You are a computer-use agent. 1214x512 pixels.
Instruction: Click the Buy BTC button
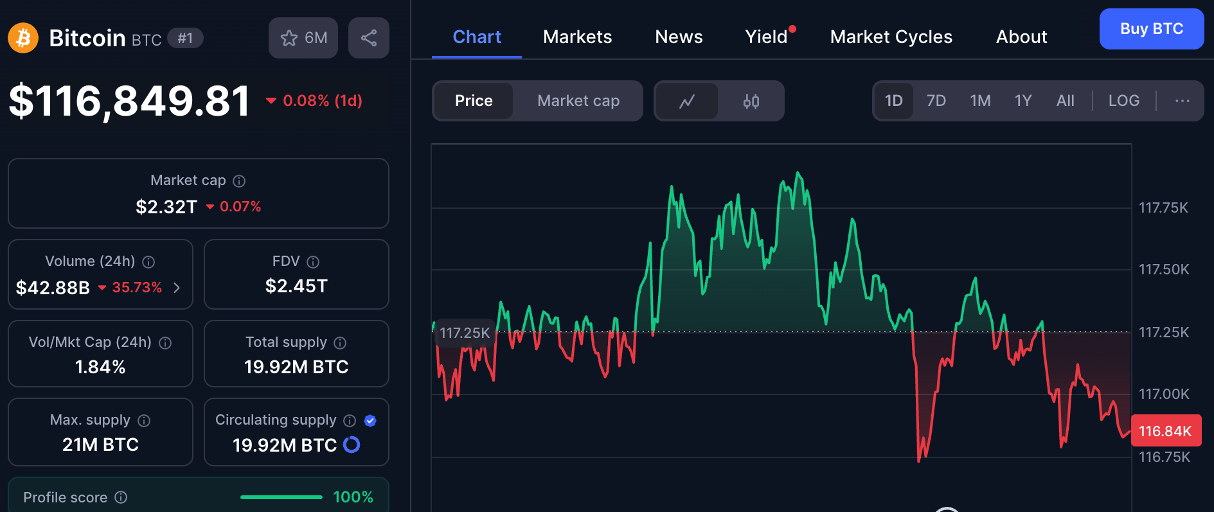(1151, 29)
